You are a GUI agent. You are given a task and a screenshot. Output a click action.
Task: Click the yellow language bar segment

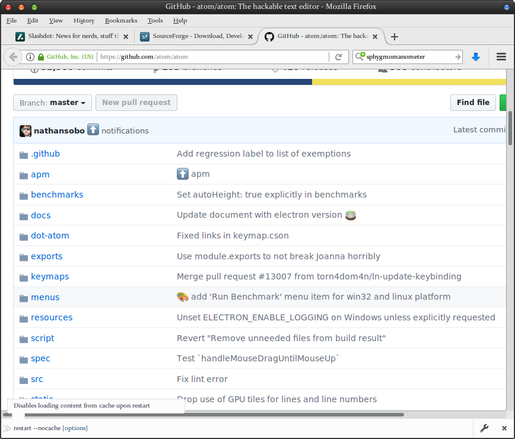pos(409,82)
